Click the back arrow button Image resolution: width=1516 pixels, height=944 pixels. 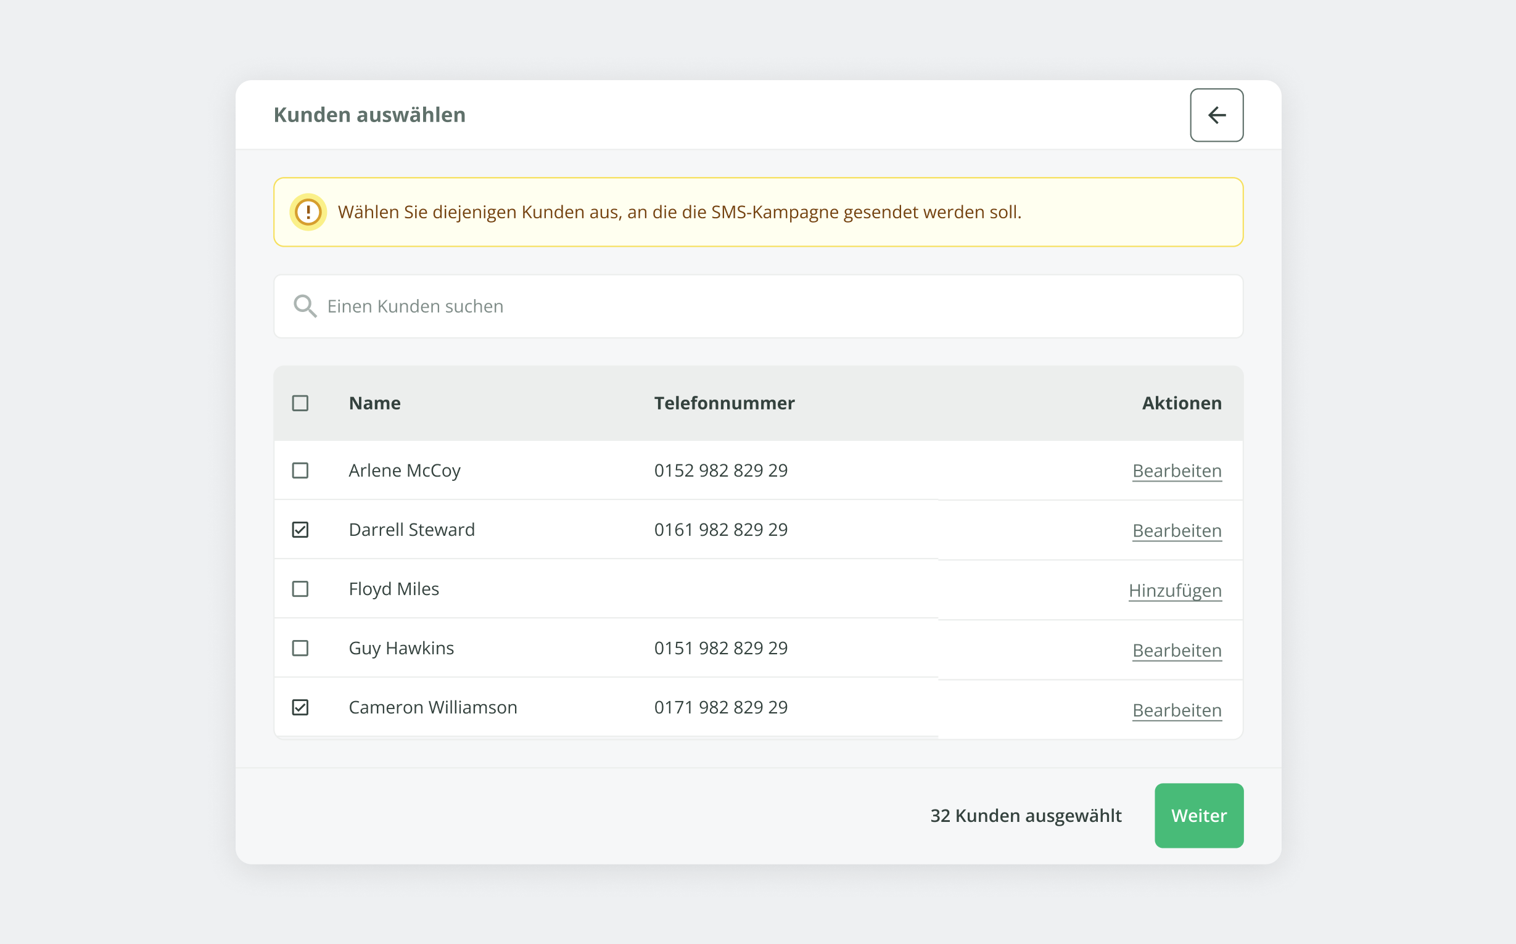[1216, 115]
